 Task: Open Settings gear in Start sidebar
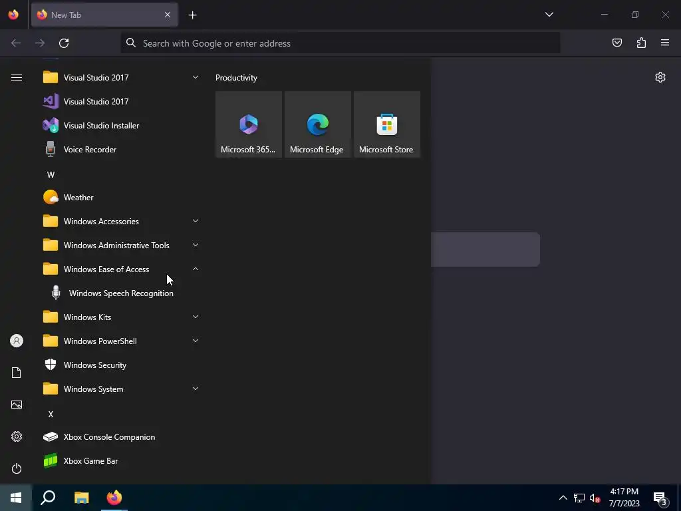pyautogui.click(x=17, y=436)
